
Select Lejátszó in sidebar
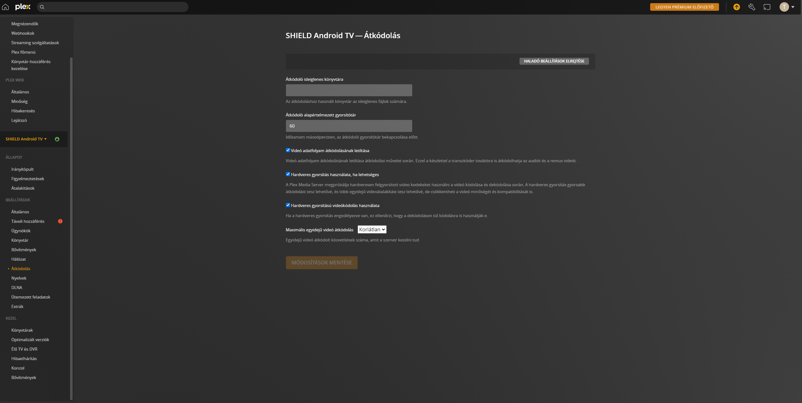click(x=19, y=120)
